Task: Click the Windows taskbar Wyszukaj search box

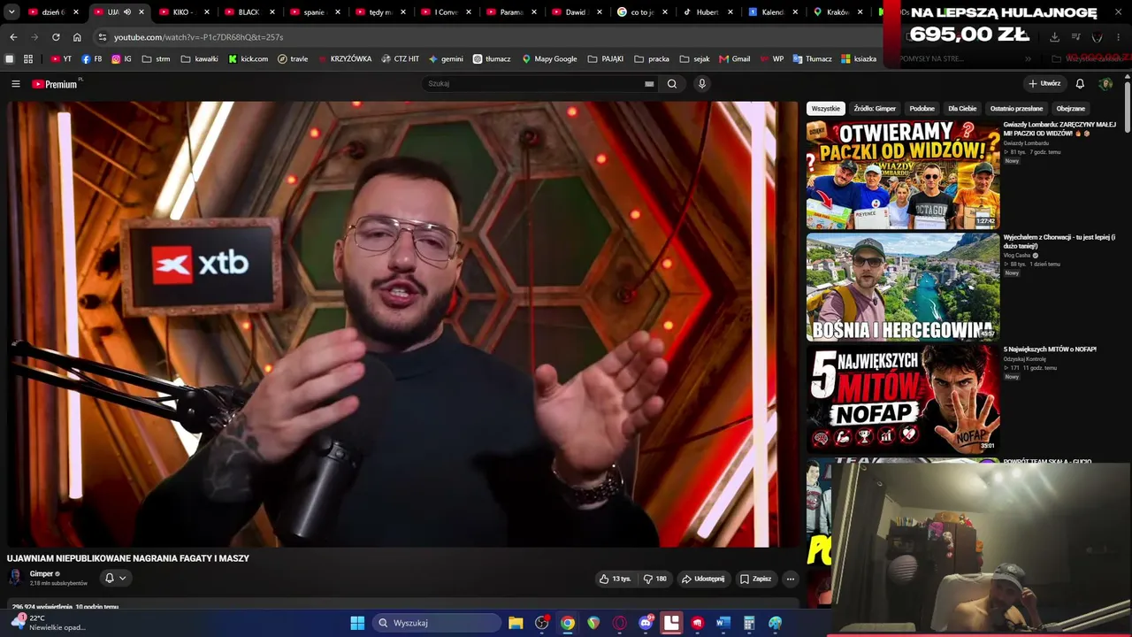Action: pyautogui.click(x=436, y=623)
